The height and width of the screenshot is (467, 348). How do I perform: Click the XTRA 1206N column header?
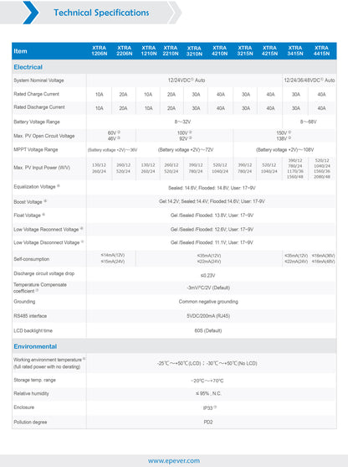(100, 50)
